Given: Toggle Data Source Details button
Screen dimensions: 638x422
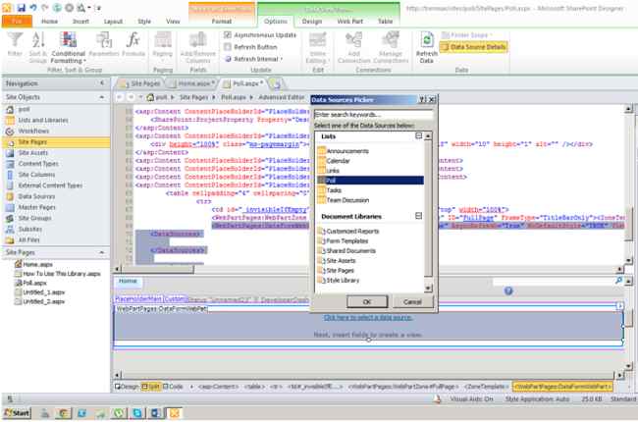Looking at the screenshot, I should (474, 47).
